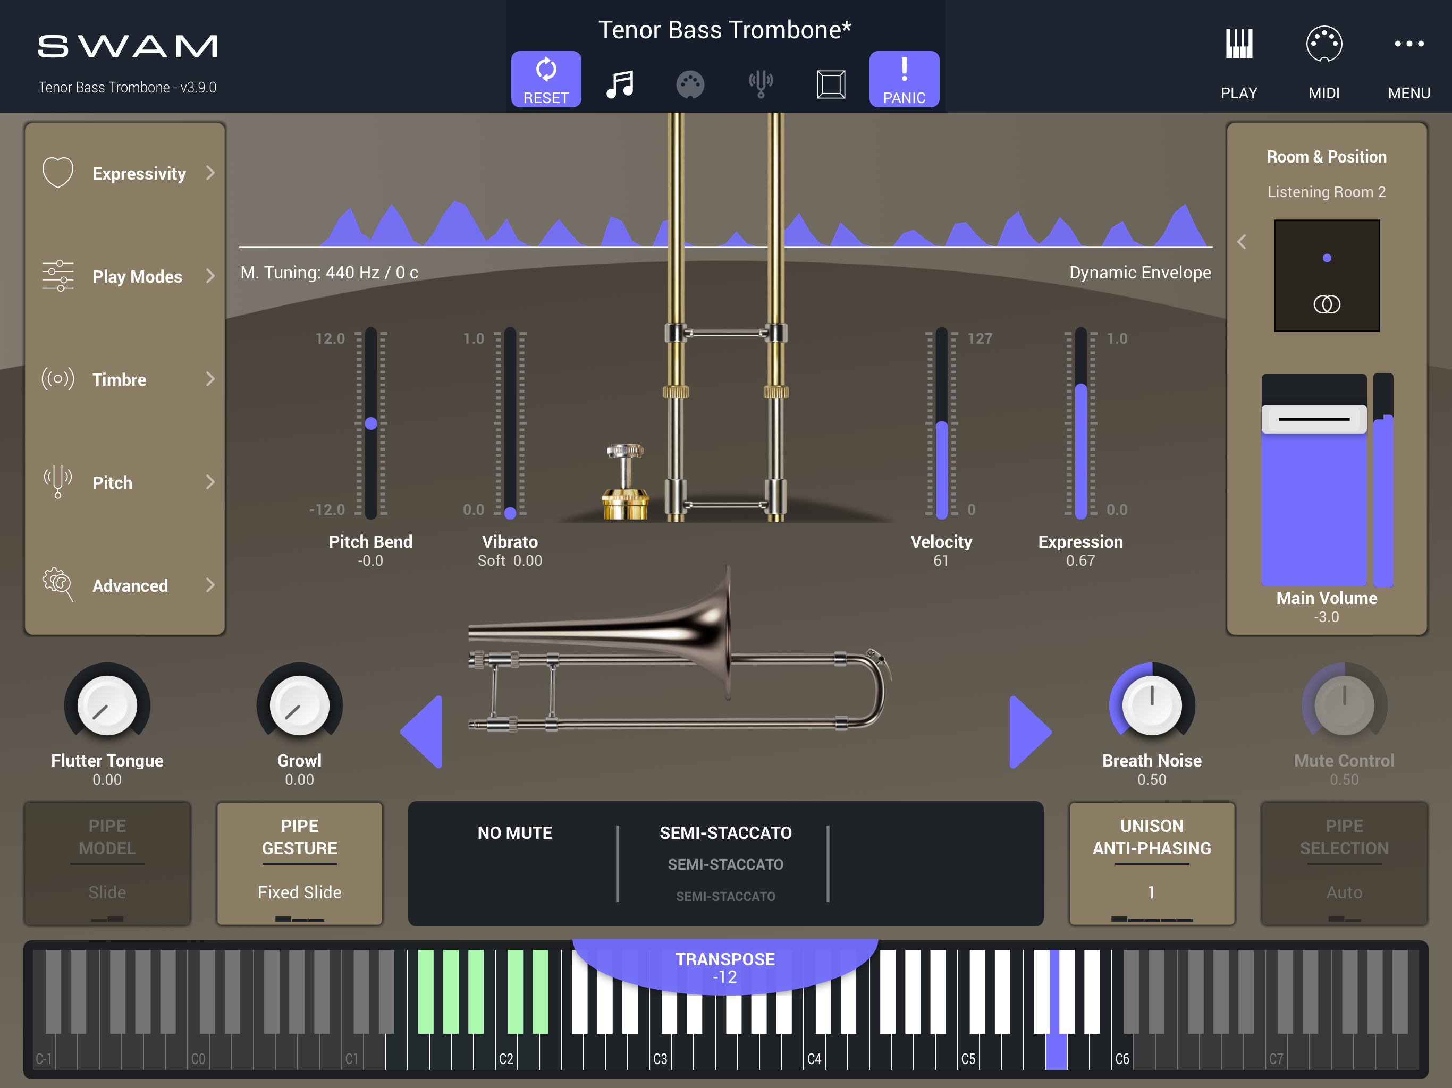Click the Dynamic Envelope label

tap(1140, 273)
